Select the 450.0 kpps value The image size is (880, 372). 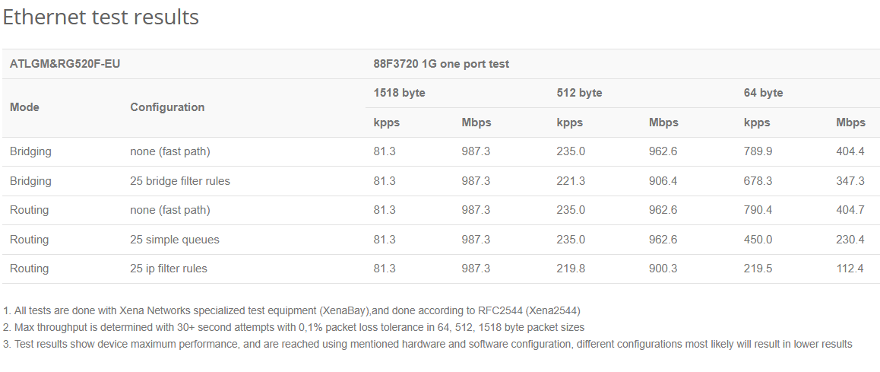(x=758, y=240)
